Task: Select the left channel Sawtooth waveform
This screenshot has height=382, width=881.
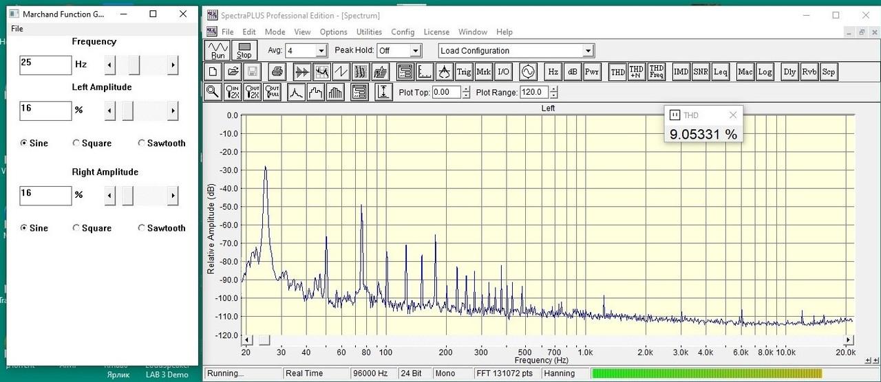Action: pyautogui.click(x=161, y=143)
